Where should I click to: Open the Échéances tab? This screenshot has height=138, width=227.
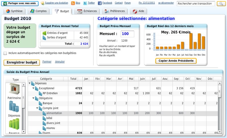coord(87,11)
